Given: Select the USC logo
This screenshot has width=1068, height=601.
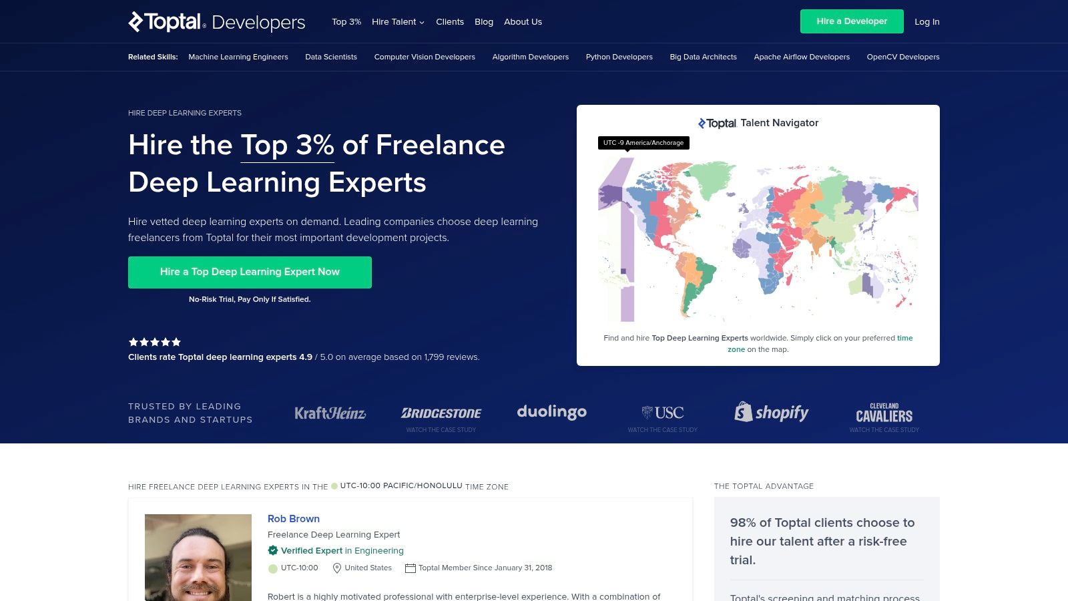Looking at the screenshot, I should 663,412.
